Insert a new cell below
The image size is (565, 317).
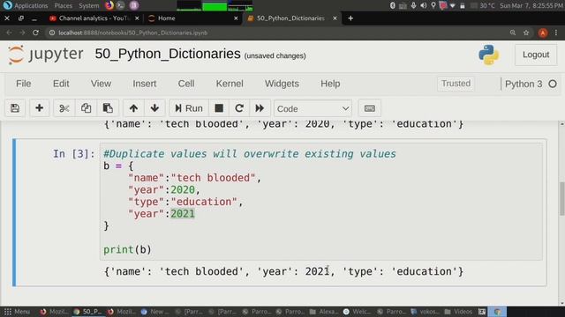[x=39, y=108]
